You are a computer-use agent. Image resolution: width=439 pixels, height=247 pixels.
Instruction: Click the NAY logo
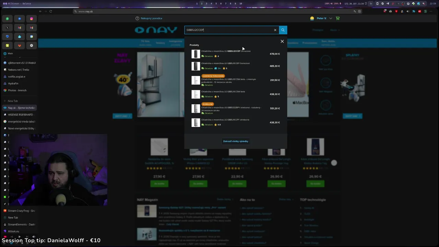(x=156, y=30)
